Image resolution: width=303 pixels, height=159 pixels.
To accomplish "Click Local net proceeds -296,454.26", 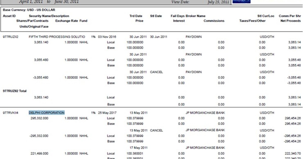I will (x=292, y=136).
